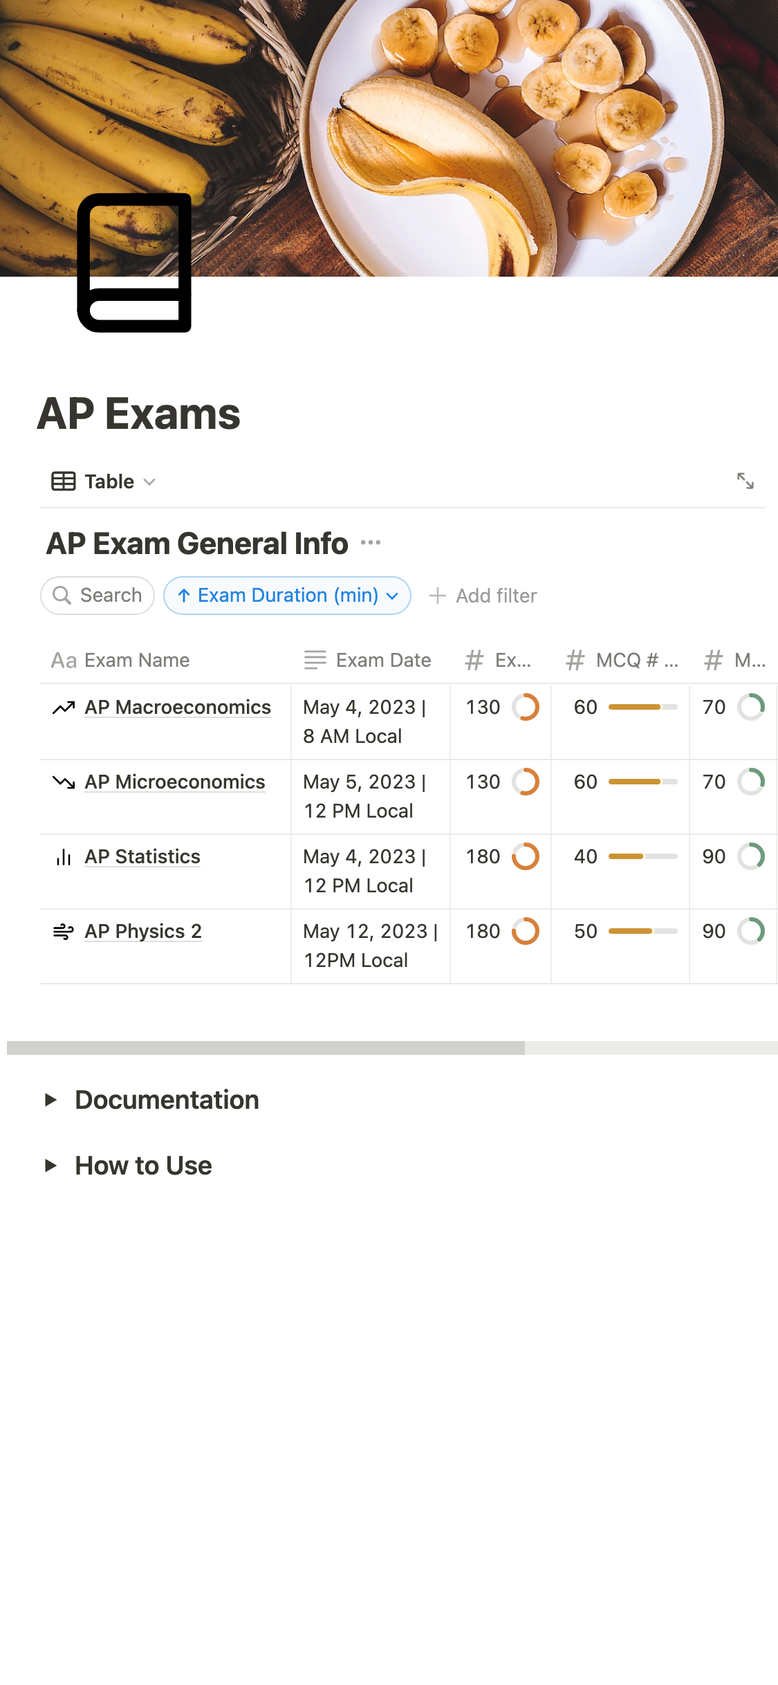Expand the How to Use toggle
Screen dimensions: 778x1685
(x=50, y=1166)
